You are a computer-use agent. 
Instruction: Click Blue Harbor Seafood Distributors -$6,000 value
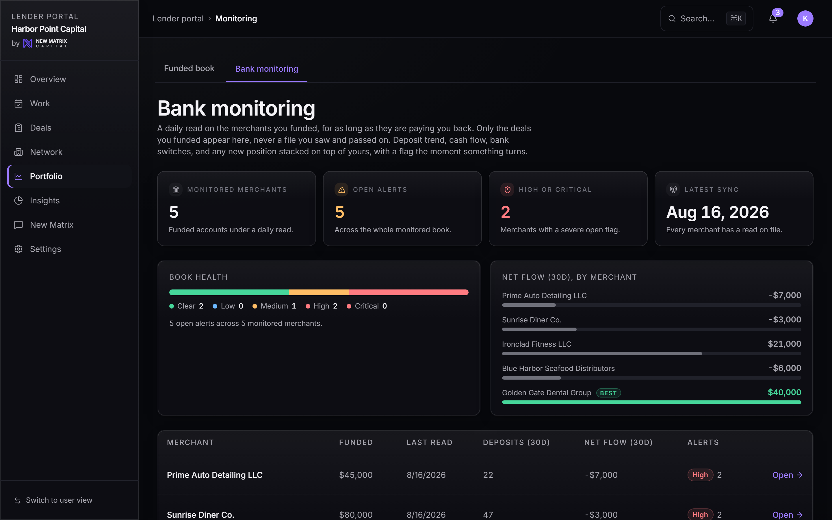point(785,368)
